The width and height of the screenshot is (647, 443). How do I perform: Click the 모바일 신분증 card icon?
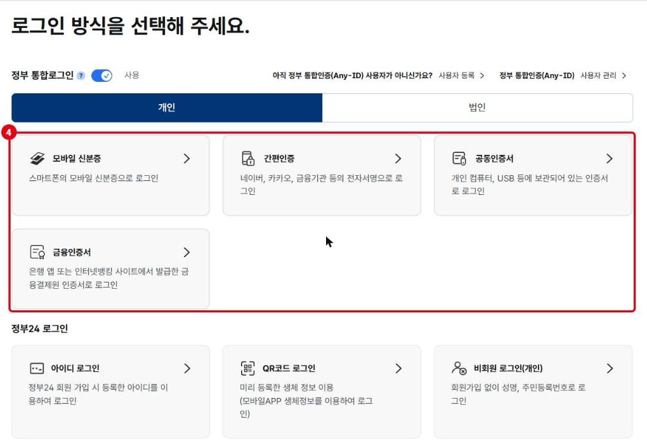(x=37, y=159)
